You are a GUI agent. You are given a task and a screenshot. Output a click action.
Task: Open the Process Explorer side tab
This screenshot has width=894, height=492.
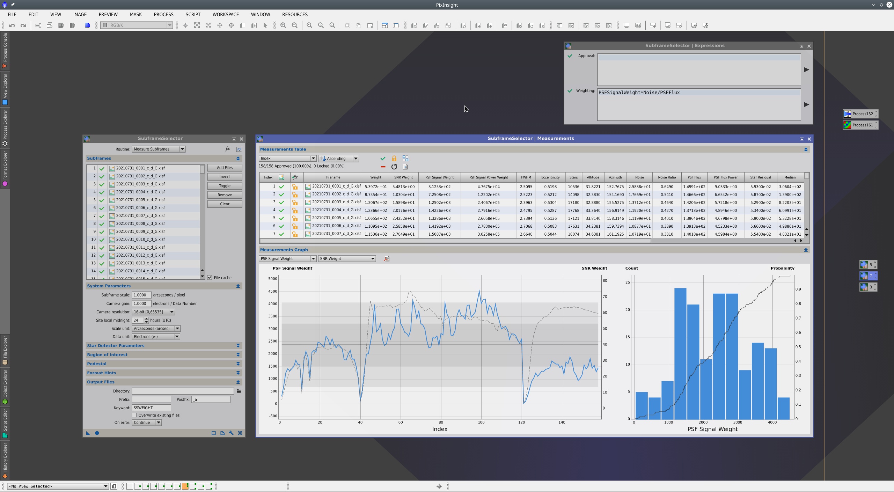pyautogui.click(x=5, y=127)
